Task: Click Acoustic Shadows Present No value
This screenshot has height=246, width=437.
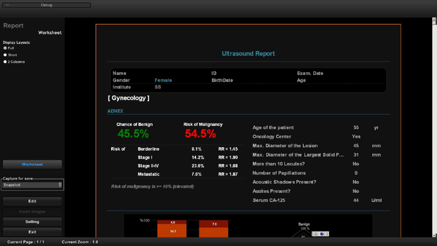Action: (356, 182)
